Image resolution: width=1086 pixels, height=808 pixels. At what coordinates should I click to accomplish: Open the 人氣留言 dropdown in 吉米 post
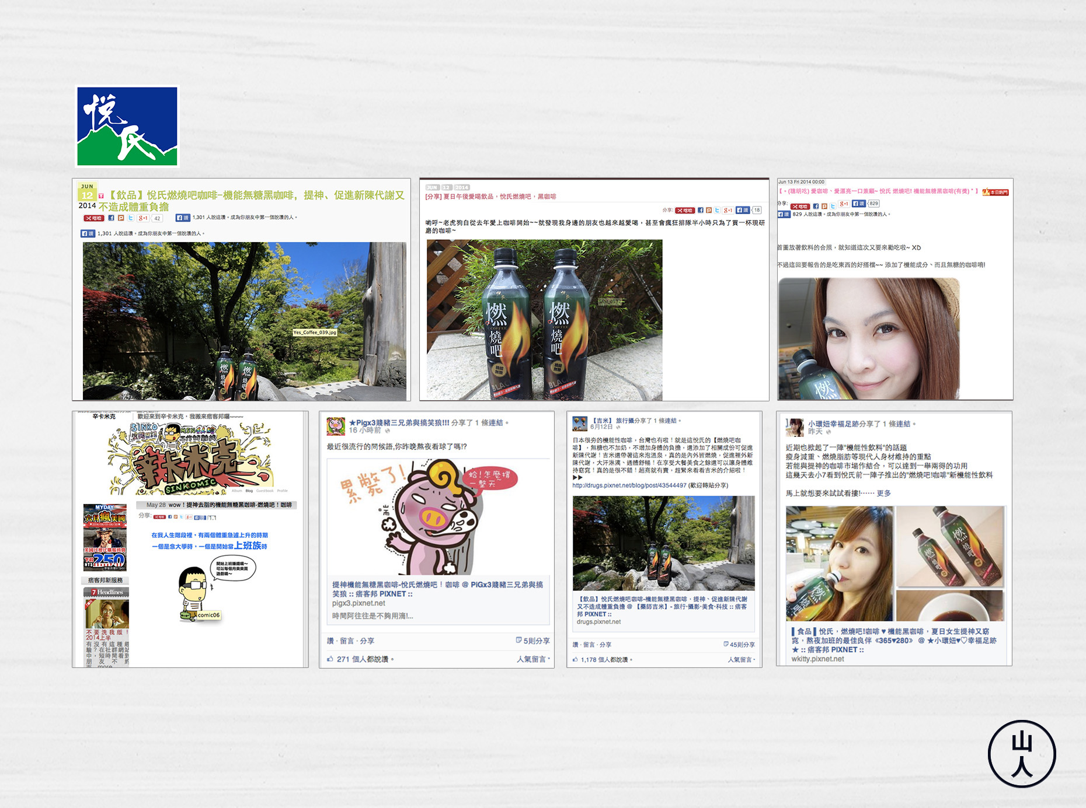click(x=741, y=660)
